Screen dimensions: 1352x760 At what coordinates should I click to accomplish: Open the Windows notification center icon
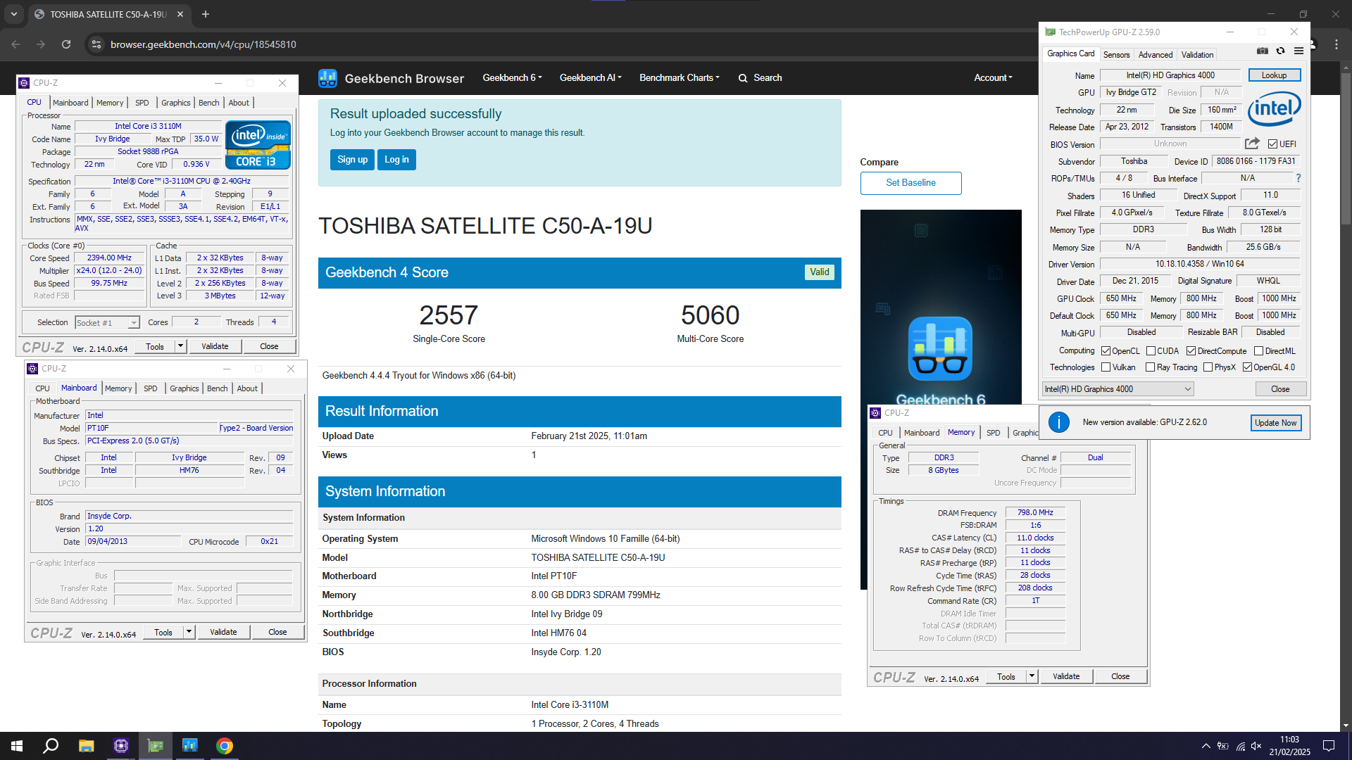point(1329,746)
